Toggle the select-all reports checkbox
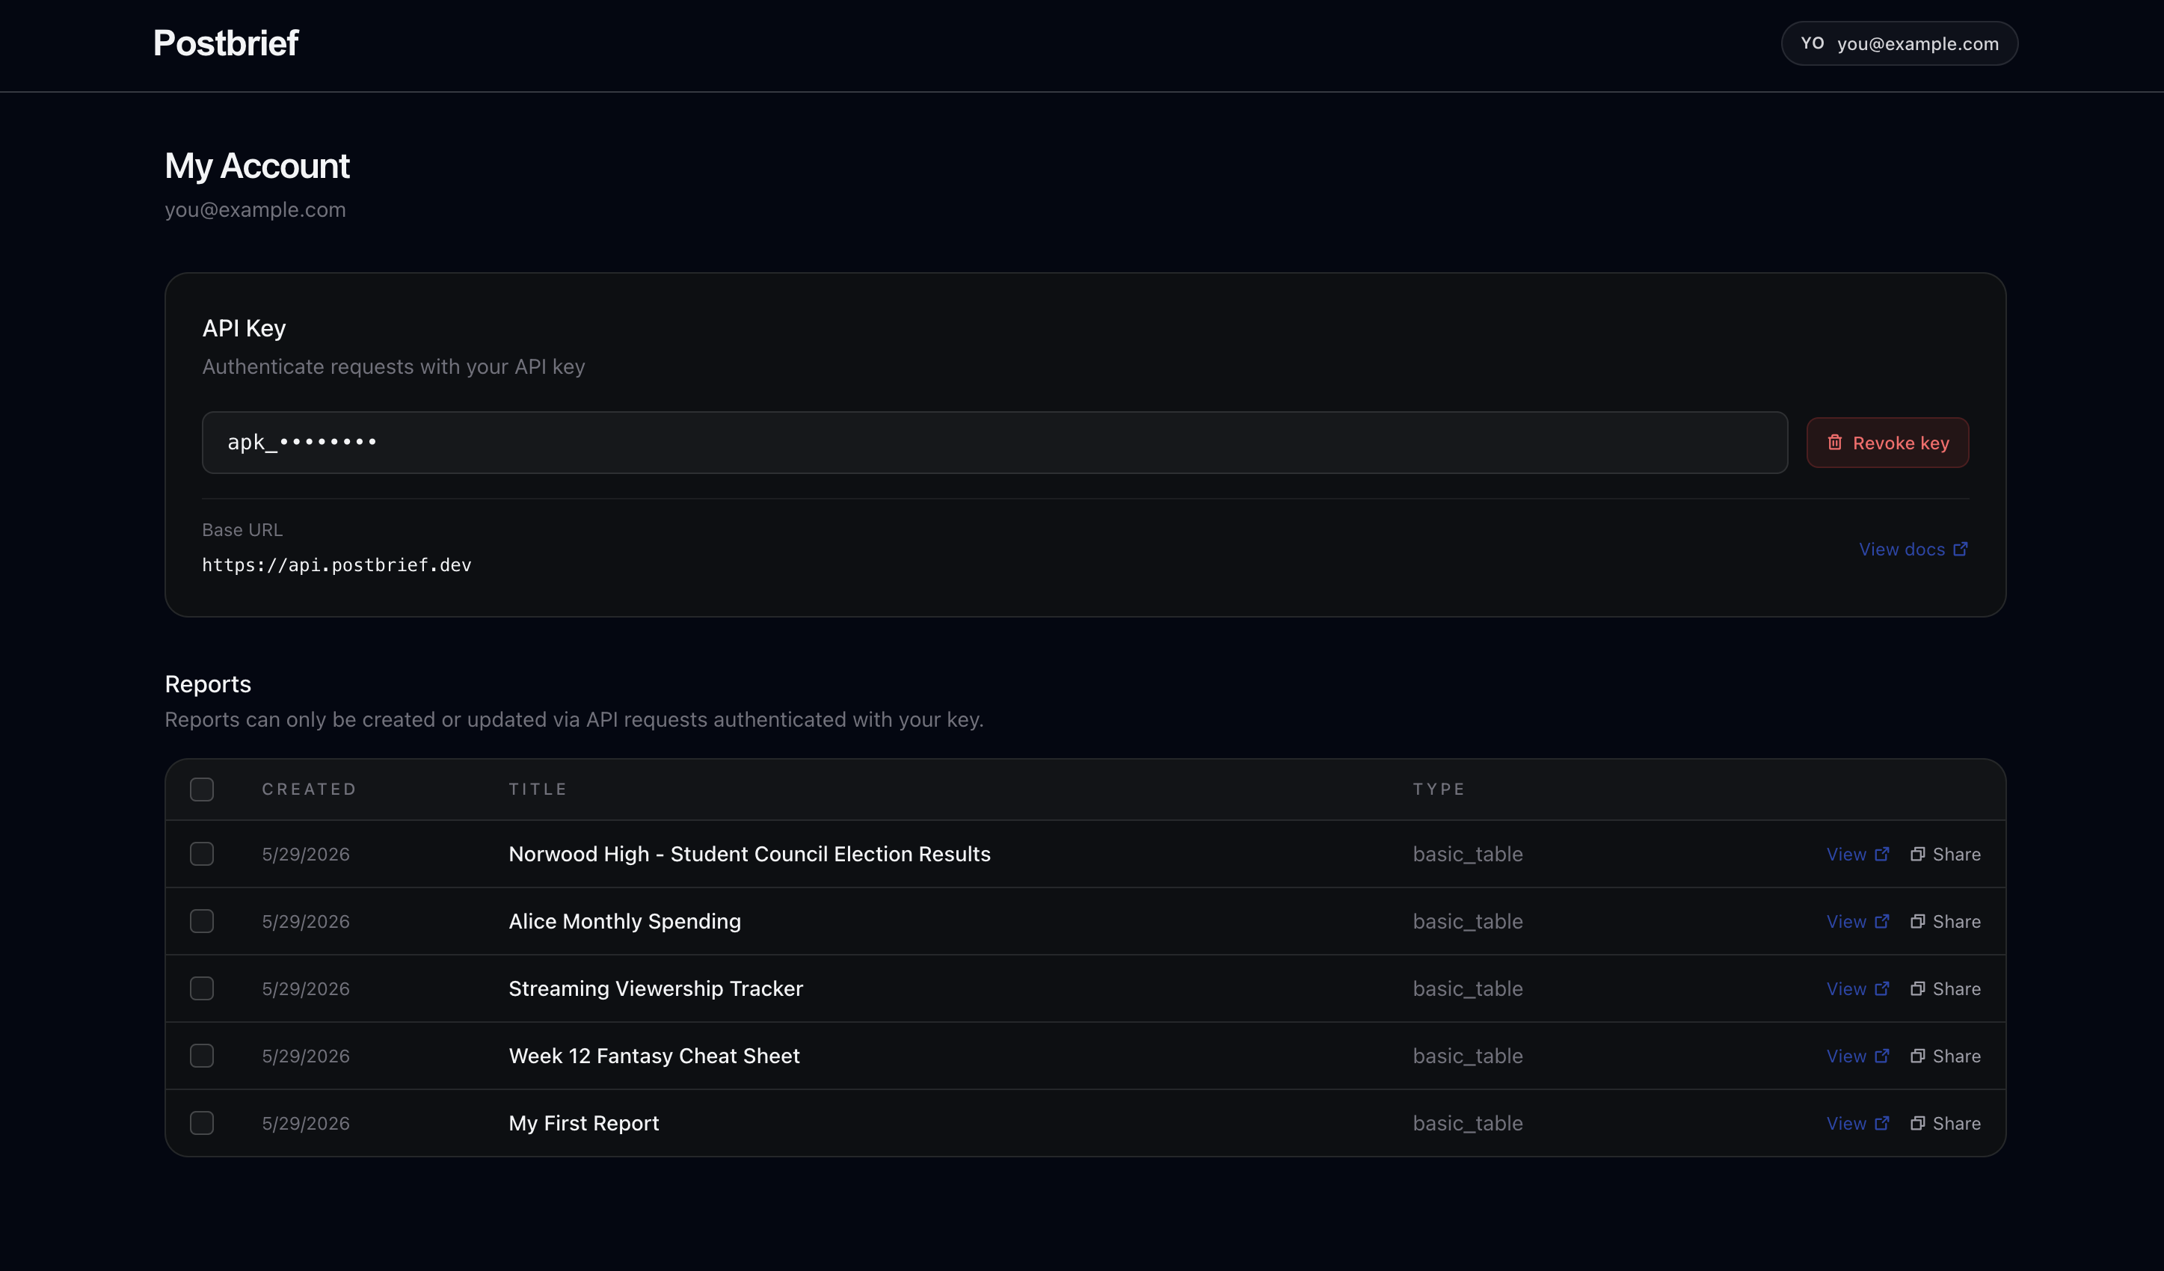This screenshot has width=2164, height=1271. (202, 790)
